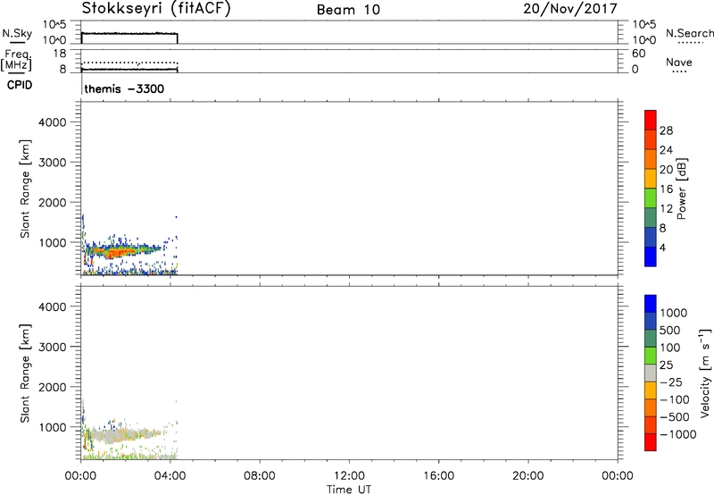Viewport: 714px width, 495px height.
Task: Pick the green Velocity segment between 100 and 25
Action: pos(651,356)
